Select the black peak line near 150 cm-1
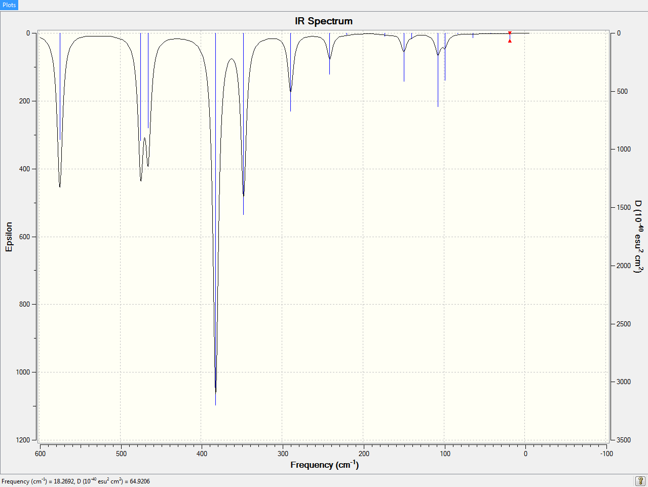648x487 pixels. click(x=404, y=57)
